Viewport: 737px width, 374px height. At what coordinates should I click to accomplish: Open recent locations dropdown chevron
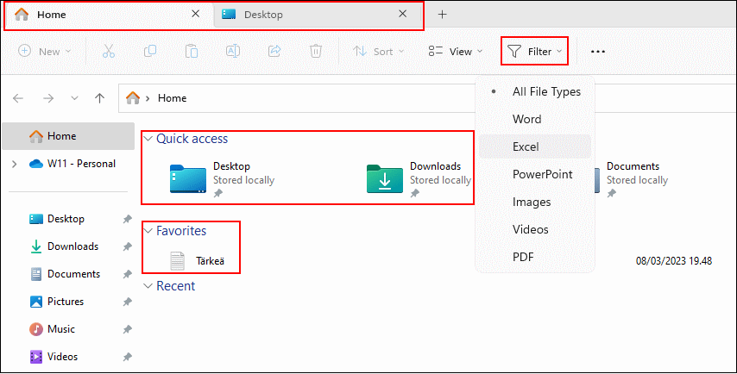click(74, 98)
